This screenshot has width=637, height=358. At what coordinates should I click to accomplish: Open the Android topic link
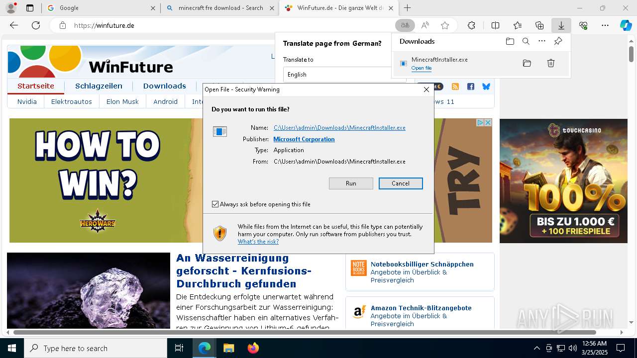[166, 101]
